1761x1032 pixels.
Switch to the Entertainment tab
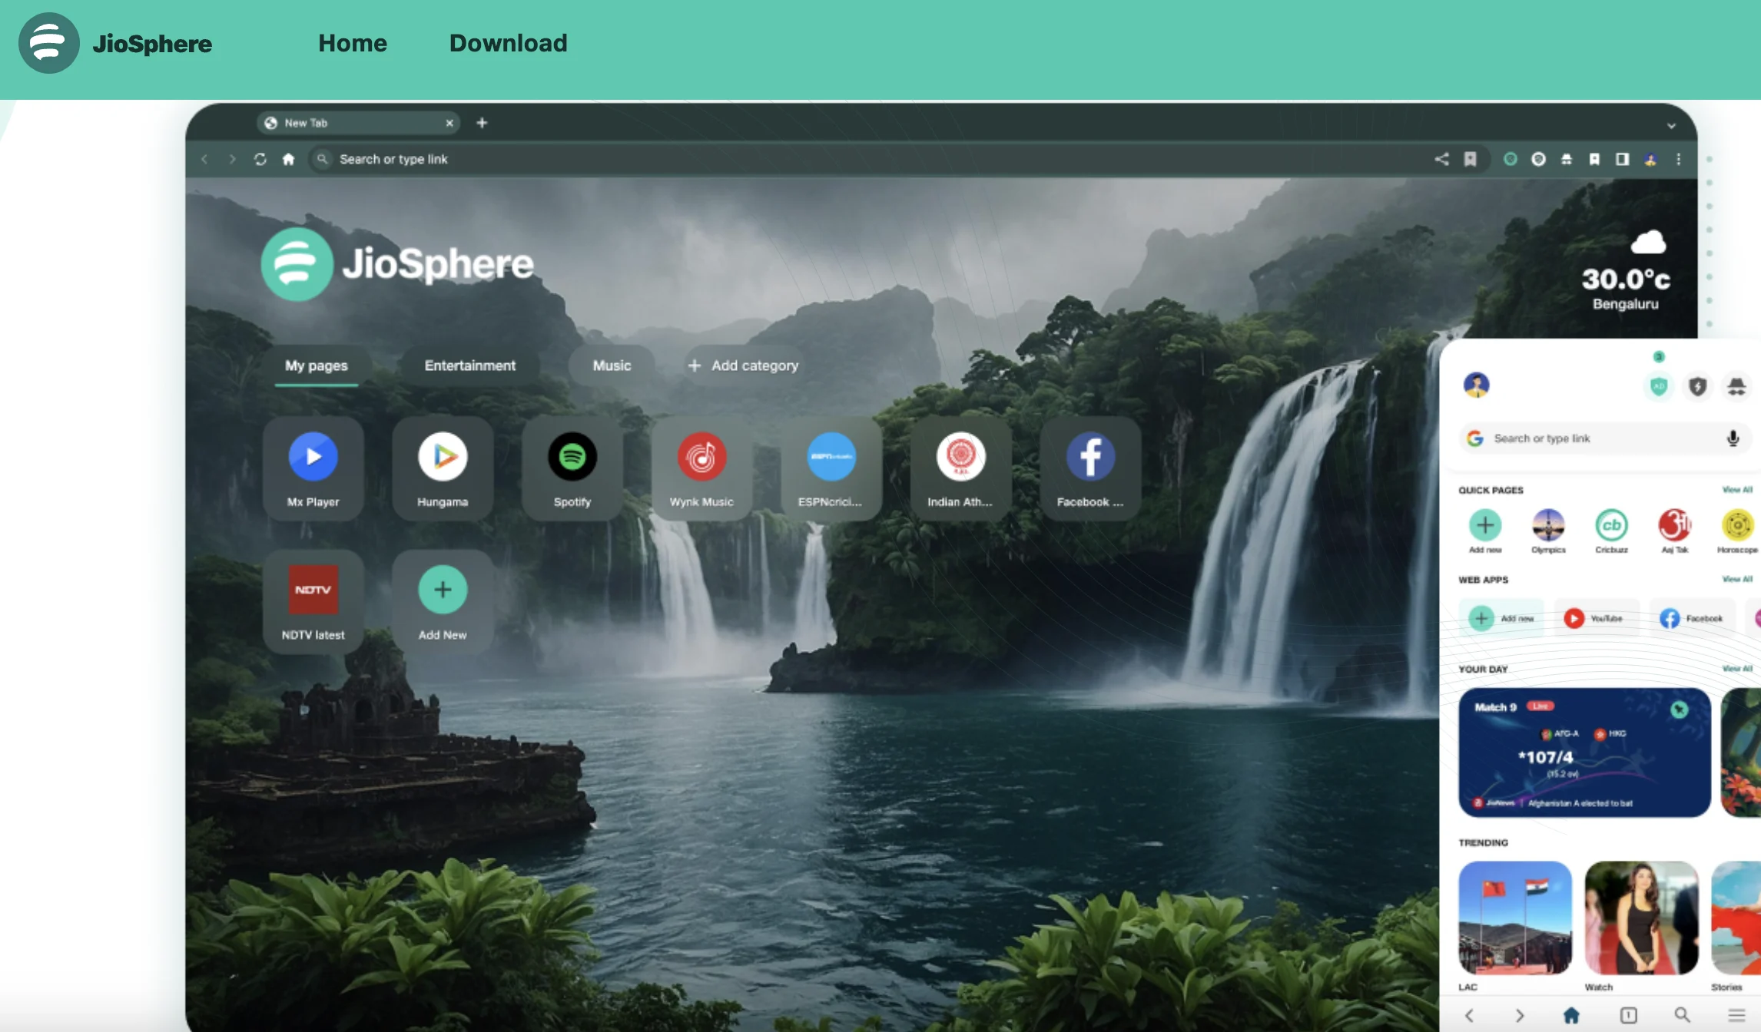[470, 365]
